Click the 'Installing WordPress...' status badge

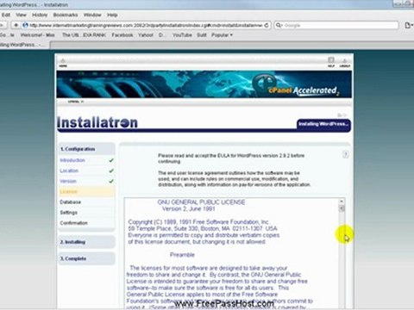coord(323,124)
